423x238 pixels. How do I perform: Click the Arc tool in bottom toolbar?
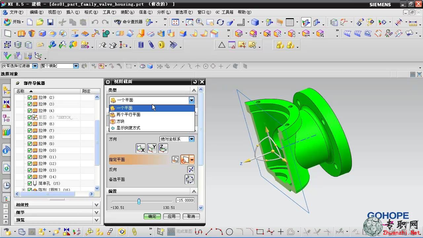(219, 232)
